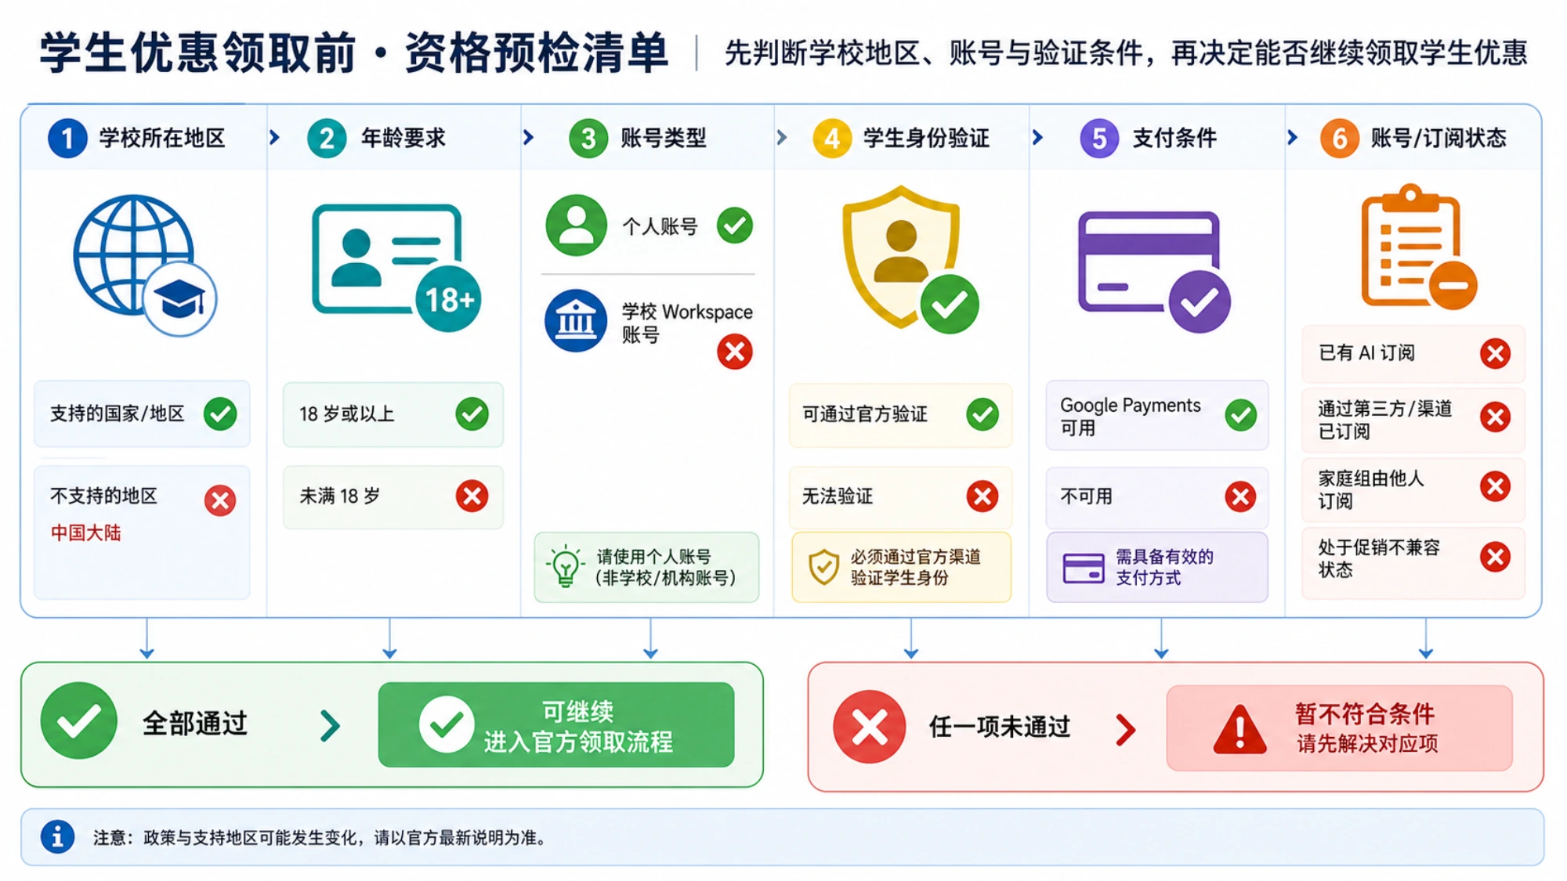This screenshot has height=881, width=1567.
Task: Click green chevron after 全部通过
Action: 331,725
